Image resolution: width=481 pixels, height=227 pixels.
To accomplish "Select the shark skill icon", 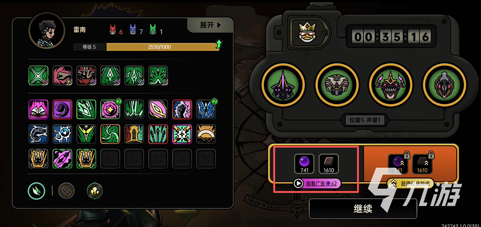I will tap(38, 134).
